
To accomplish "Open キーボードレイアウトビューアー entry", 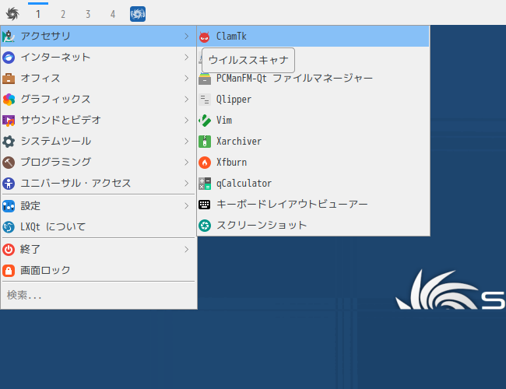I will (313, 204).
